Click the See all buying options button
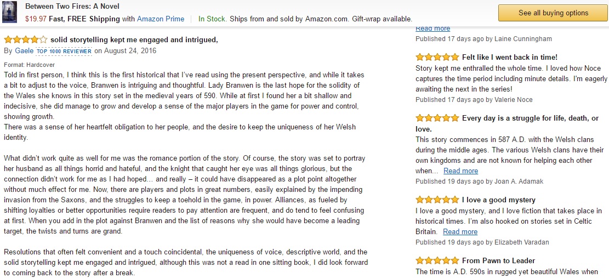 pos(553,13)
